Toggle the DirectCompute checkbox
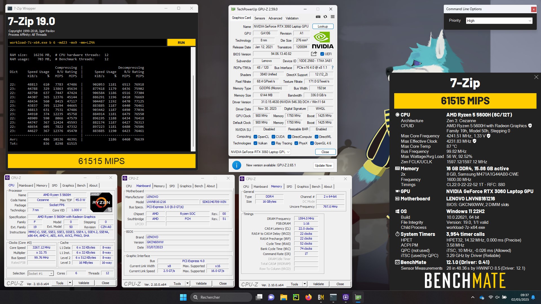Image resolution: width=541 pixels, height=304 pixels. coord(289,137)
